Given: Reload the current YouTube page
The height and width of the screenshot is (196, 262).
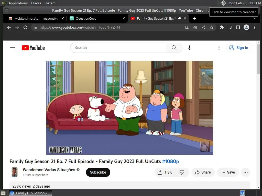Looking at the screenshot, I should coord(25,27).
